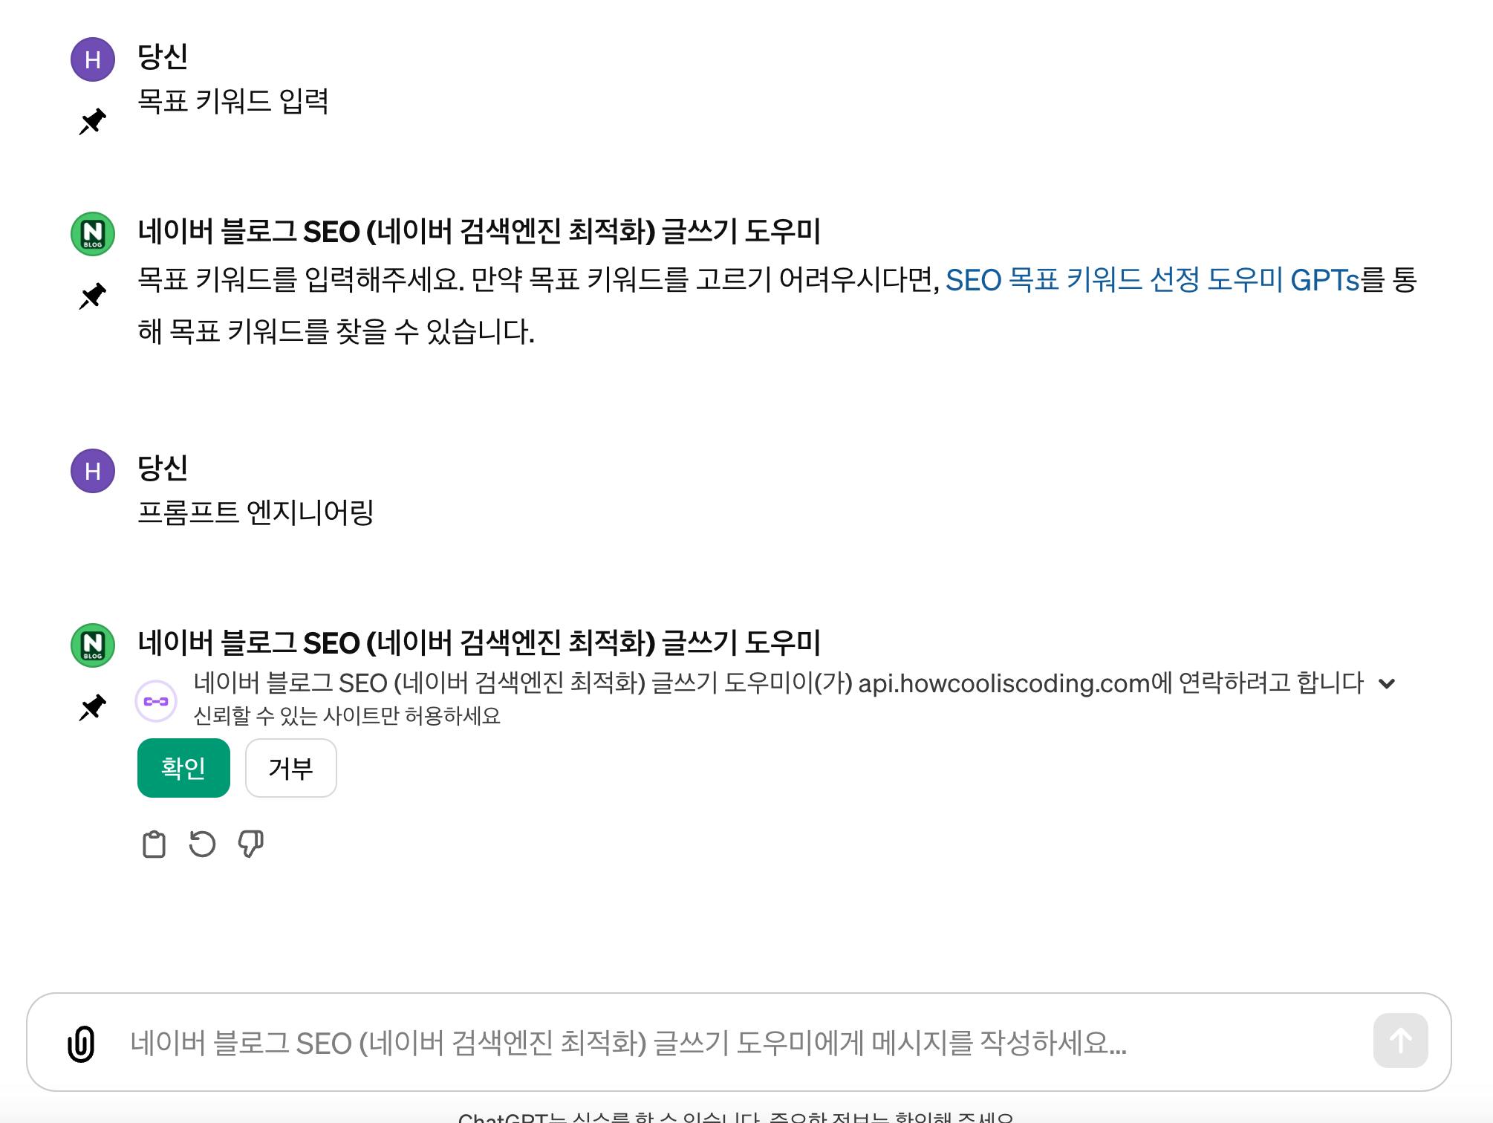Click the green 확인 button to allow
This screenshot has height=1123, width=1493.
[183, 768]
